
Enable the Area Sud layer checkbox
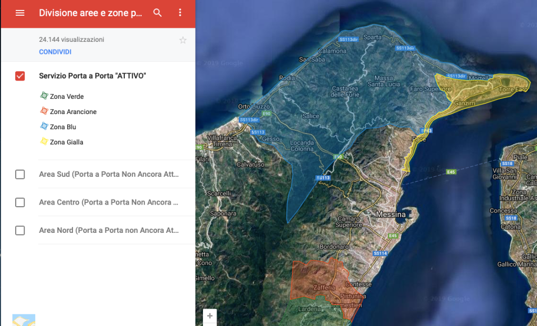point(20,174)
